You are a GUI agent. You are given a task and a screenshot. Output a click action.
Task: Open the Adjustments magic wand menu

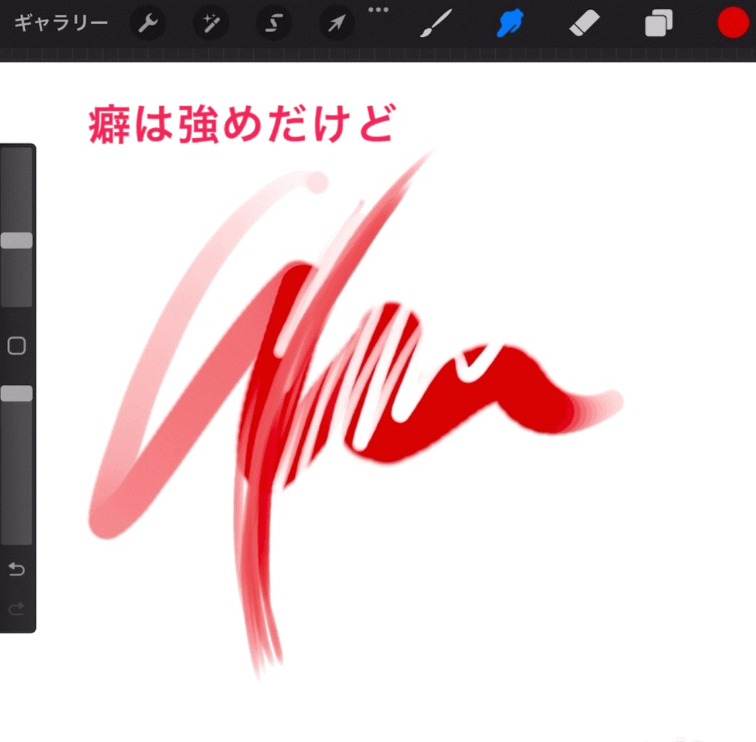tap(210, 23)
